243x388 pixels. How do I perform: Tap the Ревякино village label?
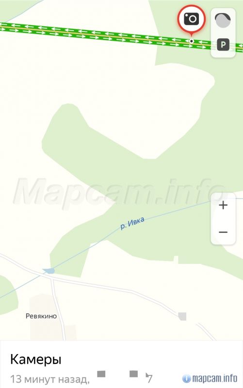click(41, 316)
